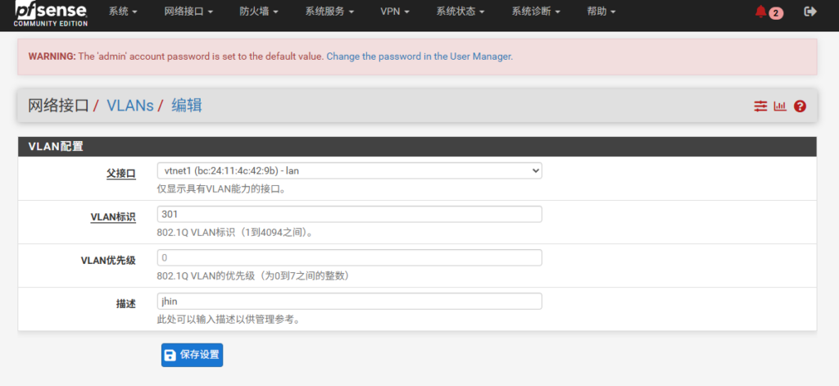Click the 描述 field containing jhin
Screen dimensions: 839x386
click(x=349, y=302)
